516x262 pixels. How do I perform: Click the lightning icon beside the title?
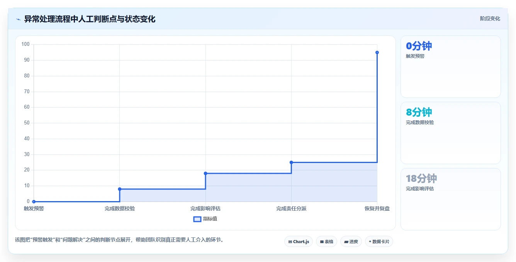coord(18,19)
